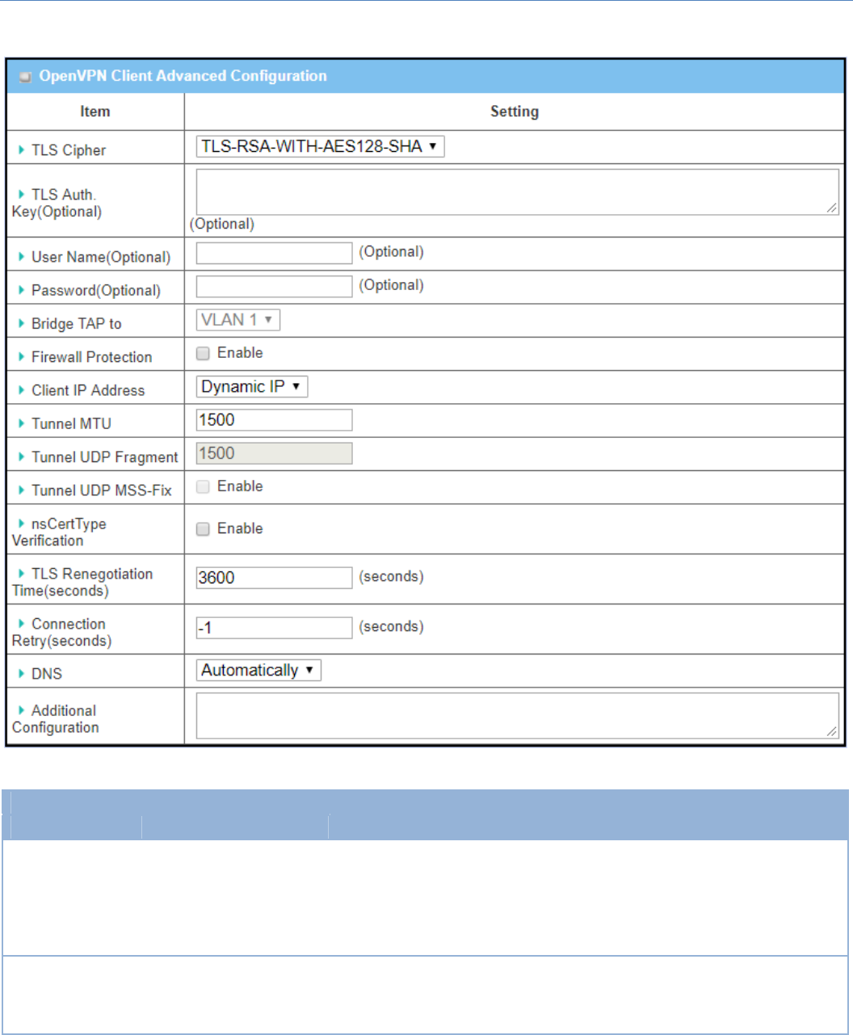Click the arrow icon beside TLS Renegotiation Time

tap(21, 573)
